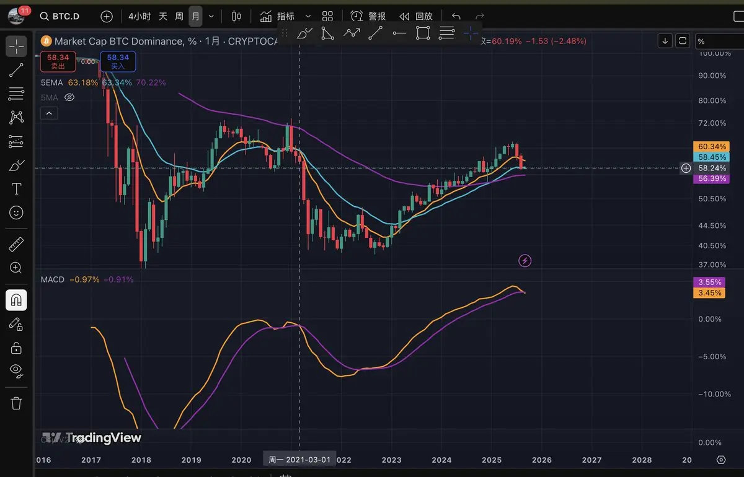This screenshot has height=477, width=744.
Task: Collapse the indicator legend chevron
Action: tap(48, 113)
